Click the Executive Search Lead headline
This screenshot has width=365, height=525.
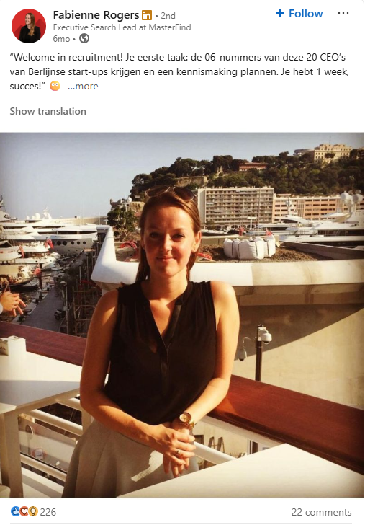(x=122, y=27)
